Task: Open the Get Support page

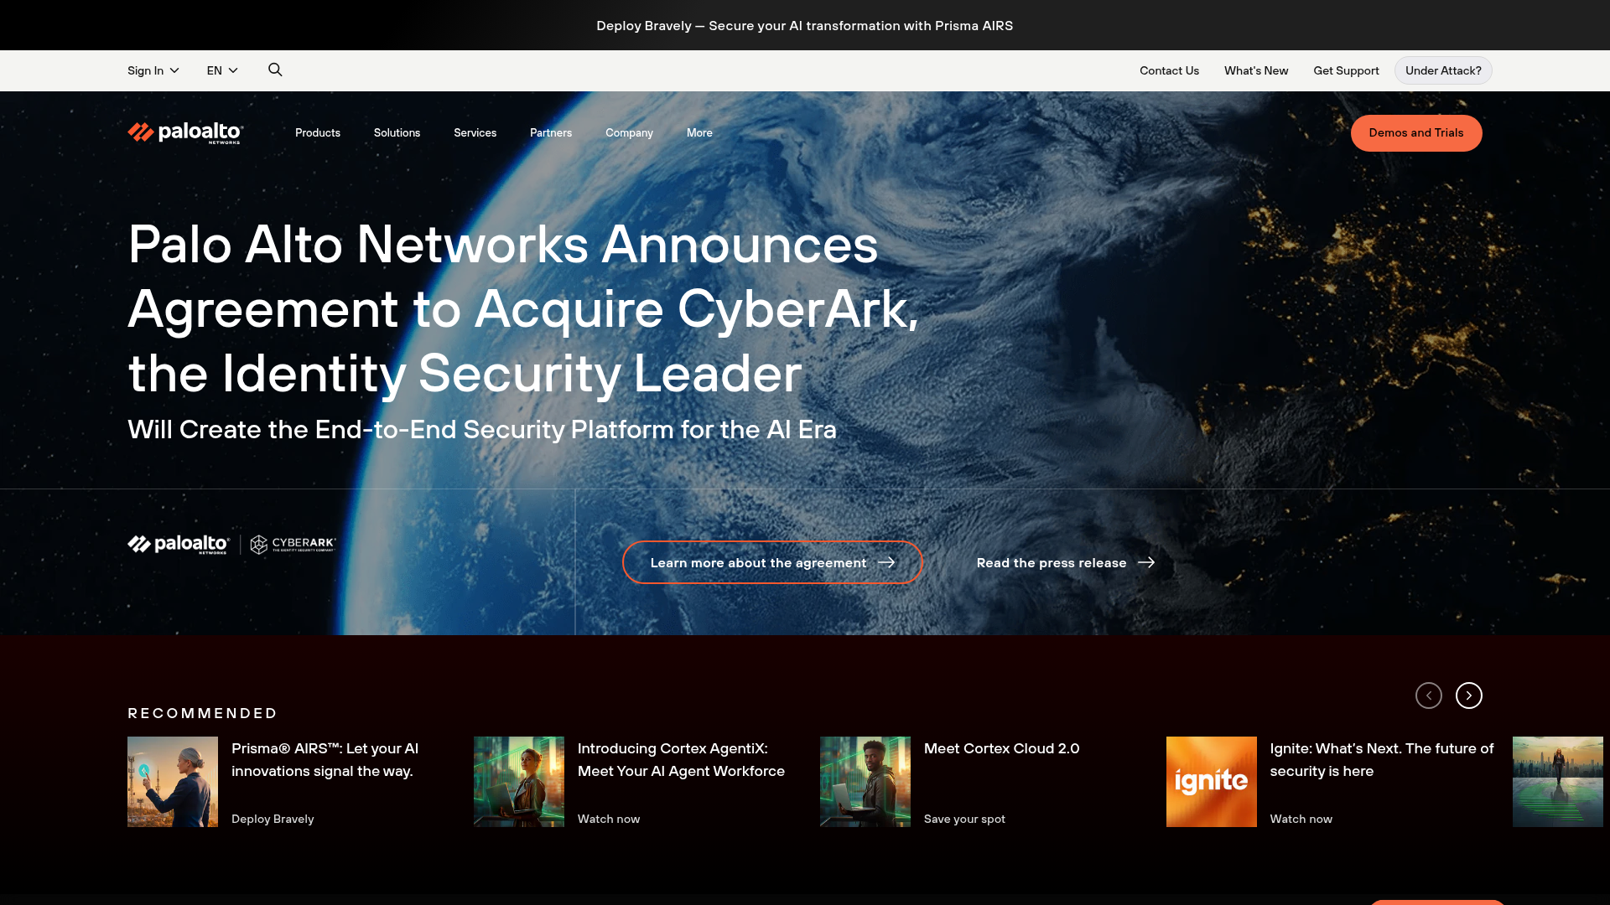Action: (x=1345, y=70)
